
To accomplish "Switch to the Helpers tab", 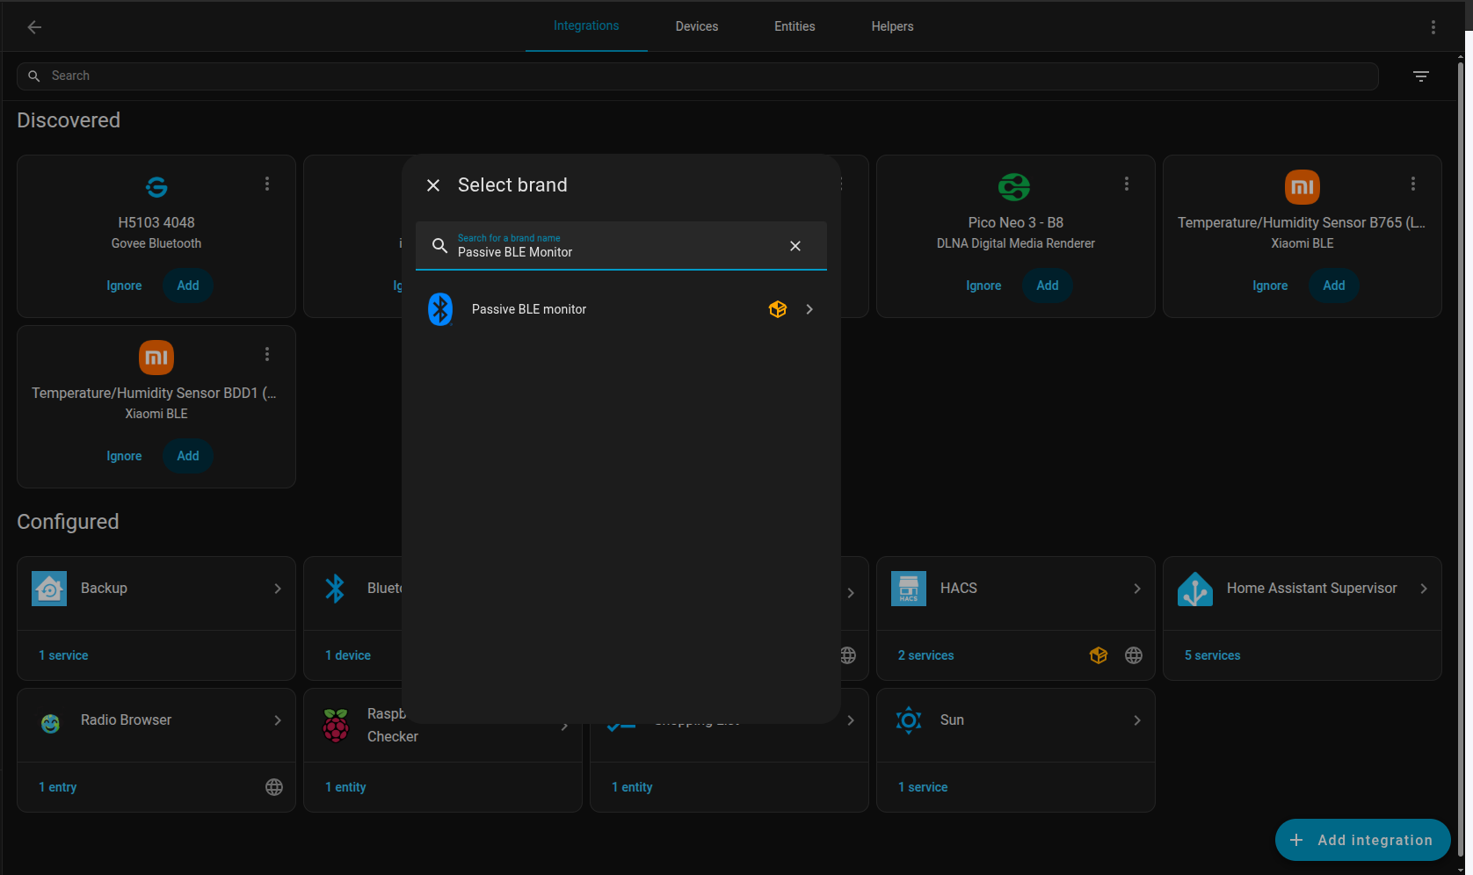I will click(892, 26).
